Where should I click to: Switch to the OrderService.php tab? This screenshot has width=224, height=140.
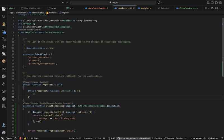pos(188,8)
